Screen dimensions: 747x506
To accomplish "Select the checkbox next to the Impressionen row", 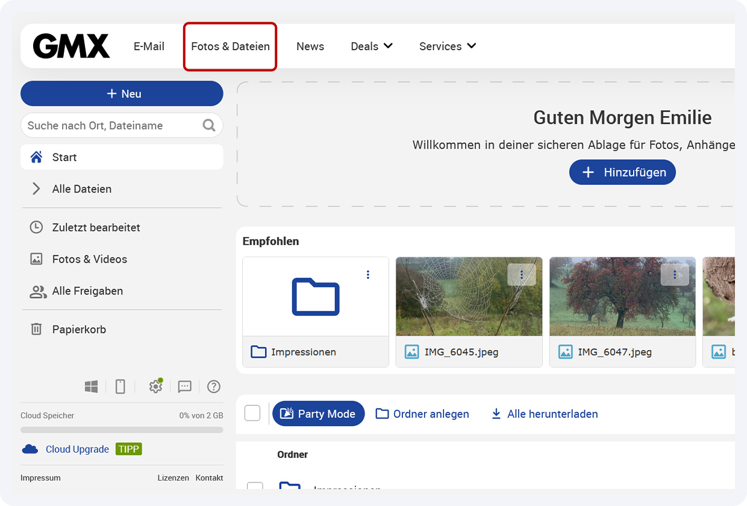I will (255, 487).
